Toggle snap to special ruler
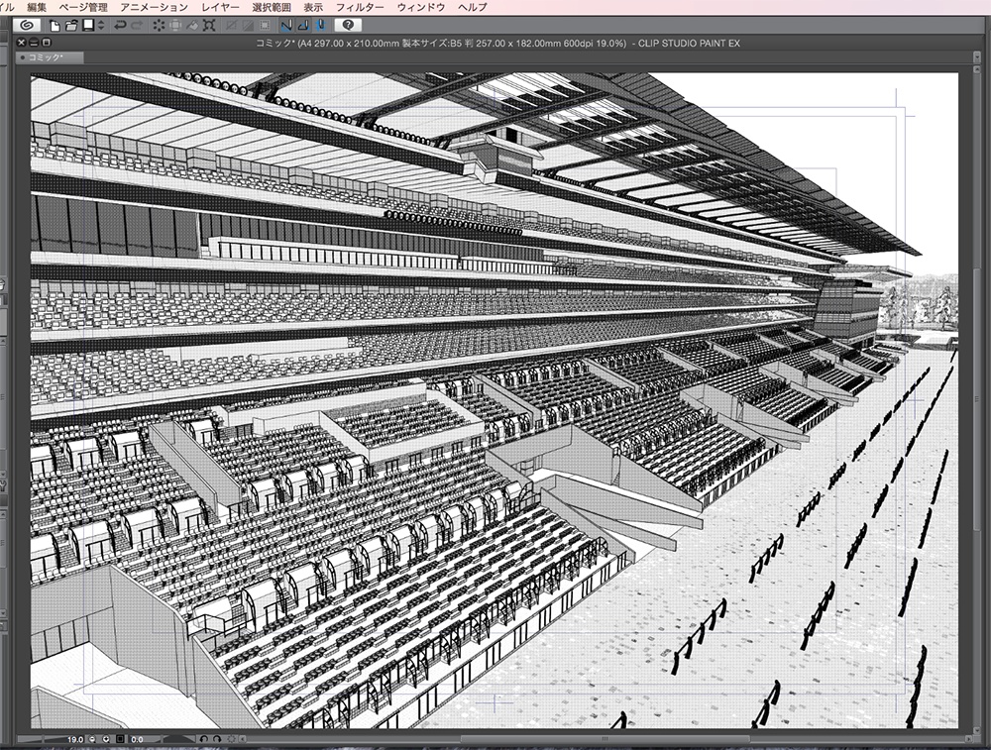 tap(303, 26)
